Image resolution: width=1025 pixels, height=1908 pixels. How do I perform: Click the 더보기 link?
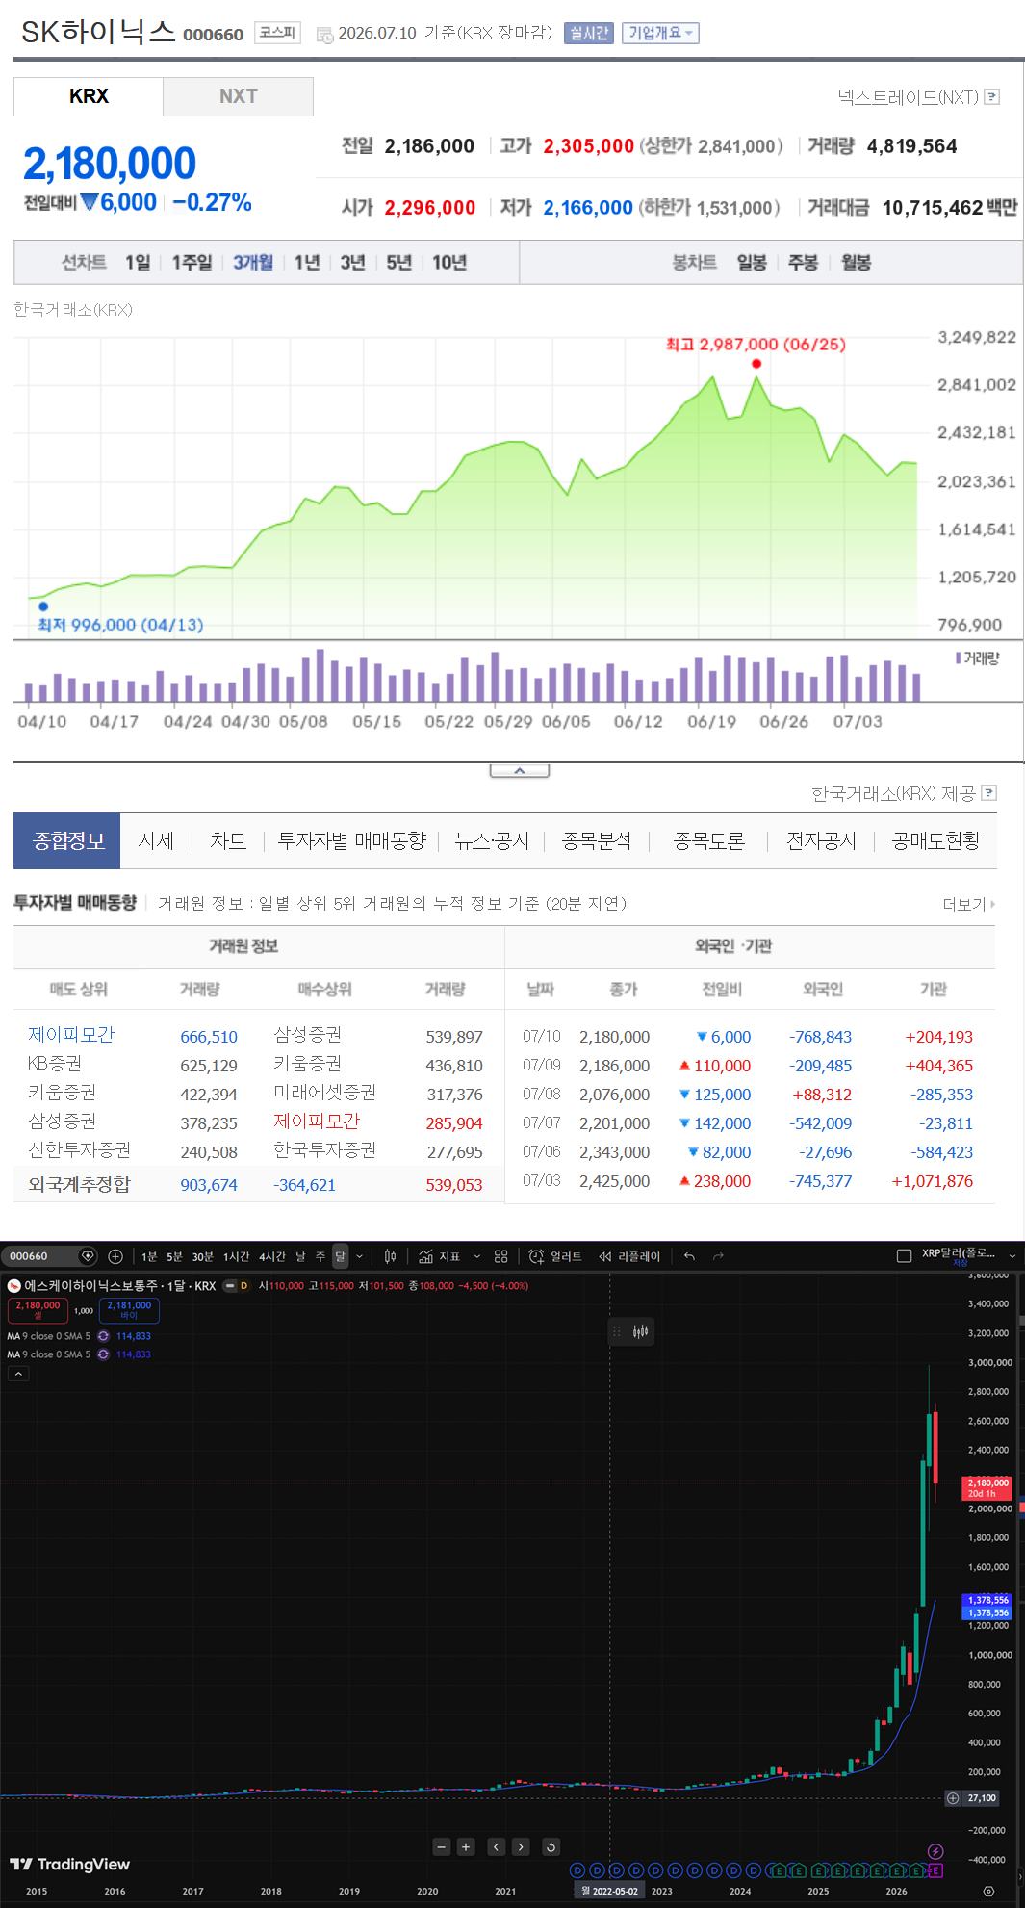click(x=968, y=904)
